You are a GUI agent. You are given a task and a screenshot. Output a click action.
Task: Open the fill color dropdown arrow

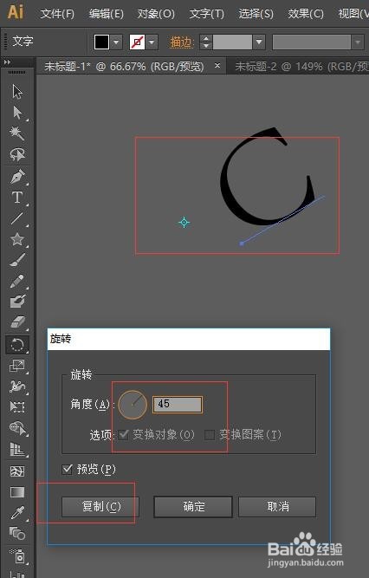(x=117, y=42)
